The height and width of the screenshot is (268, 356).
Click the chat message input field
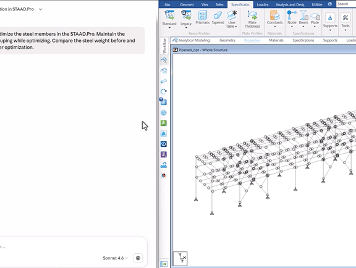click(73, 246)
